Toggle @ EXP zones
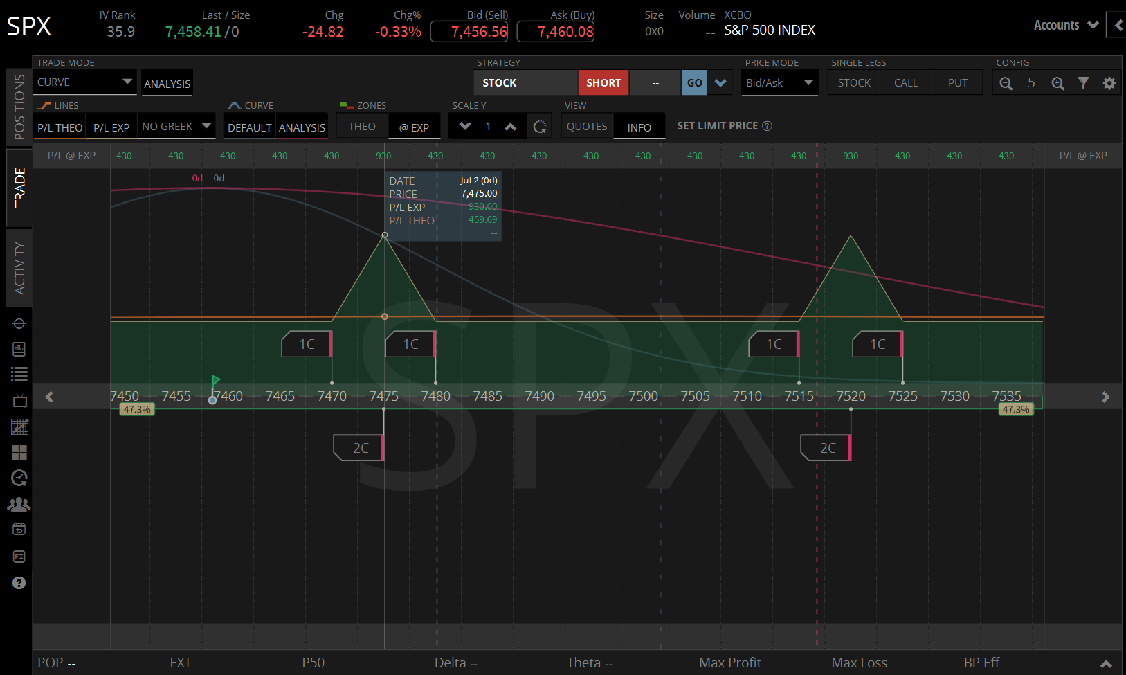Viewport: 1126px width, 675px height. pyautogui.click(x=414, y=127)
